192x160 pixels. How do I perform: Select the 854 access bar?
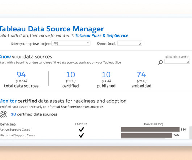[x=150, y=130]
